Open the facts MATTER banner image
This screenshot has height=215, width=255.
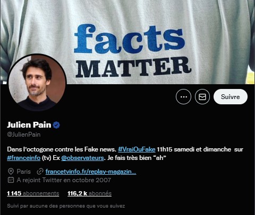pyautogui.click(x=127, y=42)
